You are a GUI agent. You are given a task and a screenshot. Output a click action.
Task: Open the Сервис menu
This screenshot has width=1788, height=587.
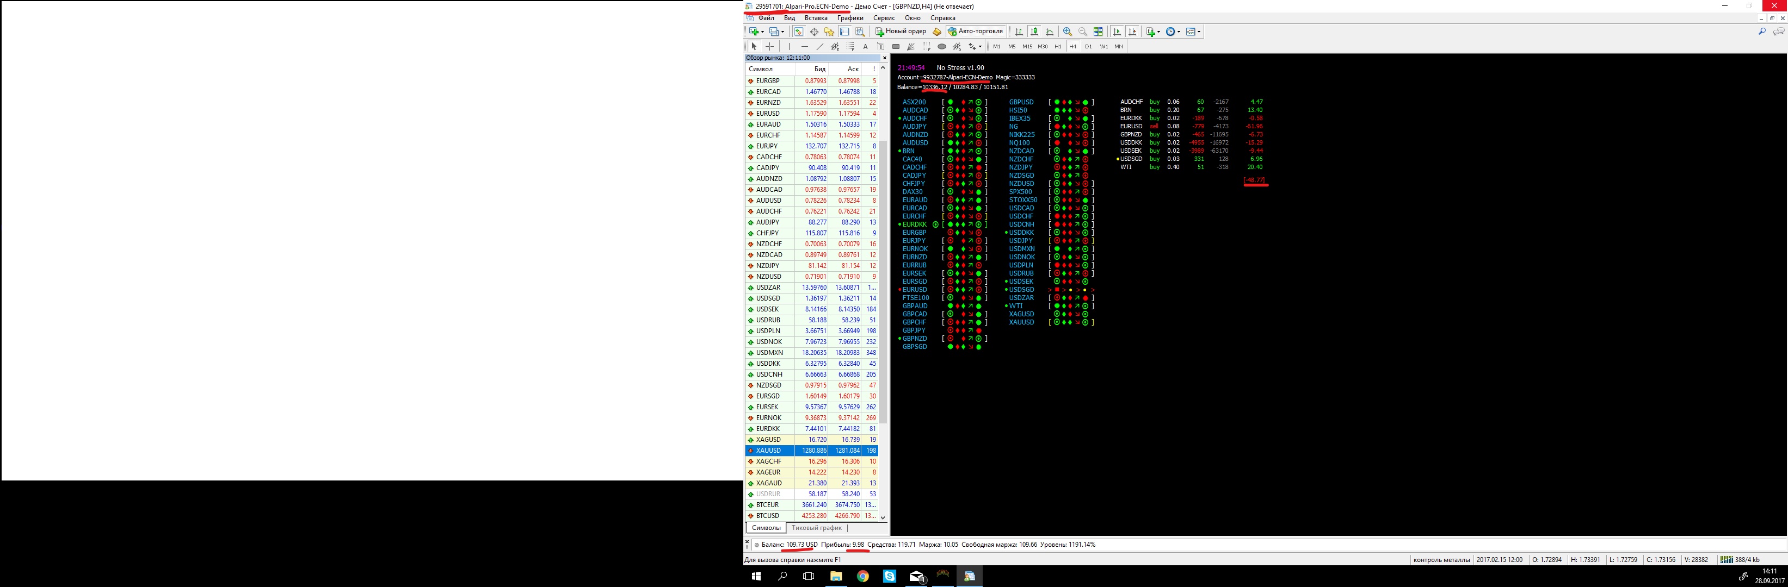(x=884, y=18)
